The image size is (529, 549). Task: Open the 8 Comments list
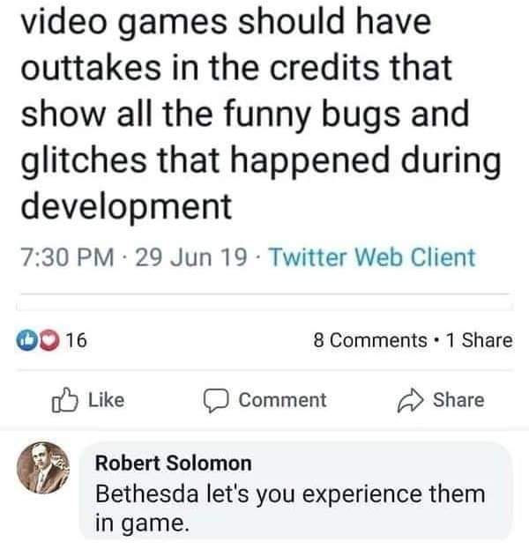click(x=370, y=340)
